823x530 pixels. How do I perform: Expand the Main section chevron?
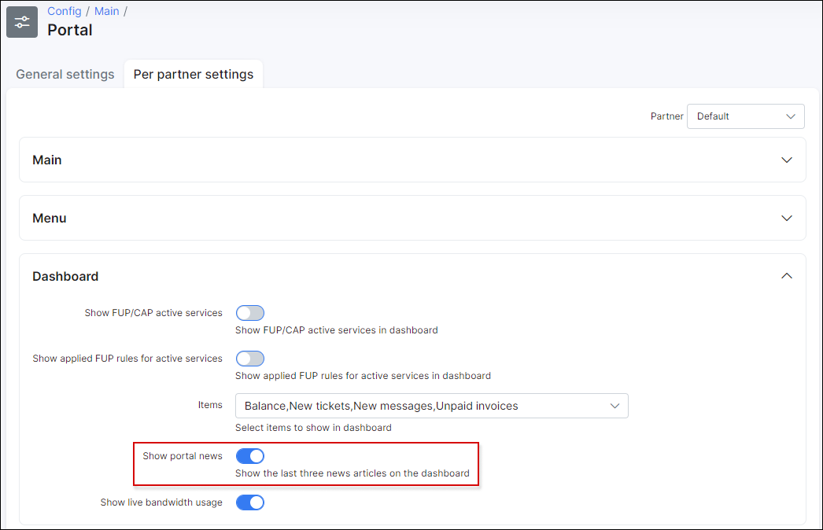click(x=786, y=160)
